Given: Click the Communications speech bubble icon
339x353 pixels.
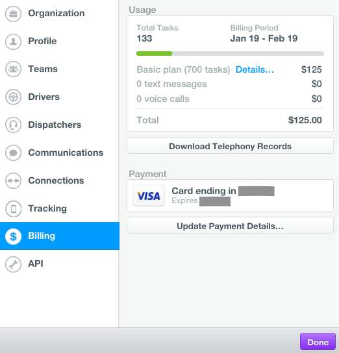Looking at the screenshot, I should coord(13,153).
